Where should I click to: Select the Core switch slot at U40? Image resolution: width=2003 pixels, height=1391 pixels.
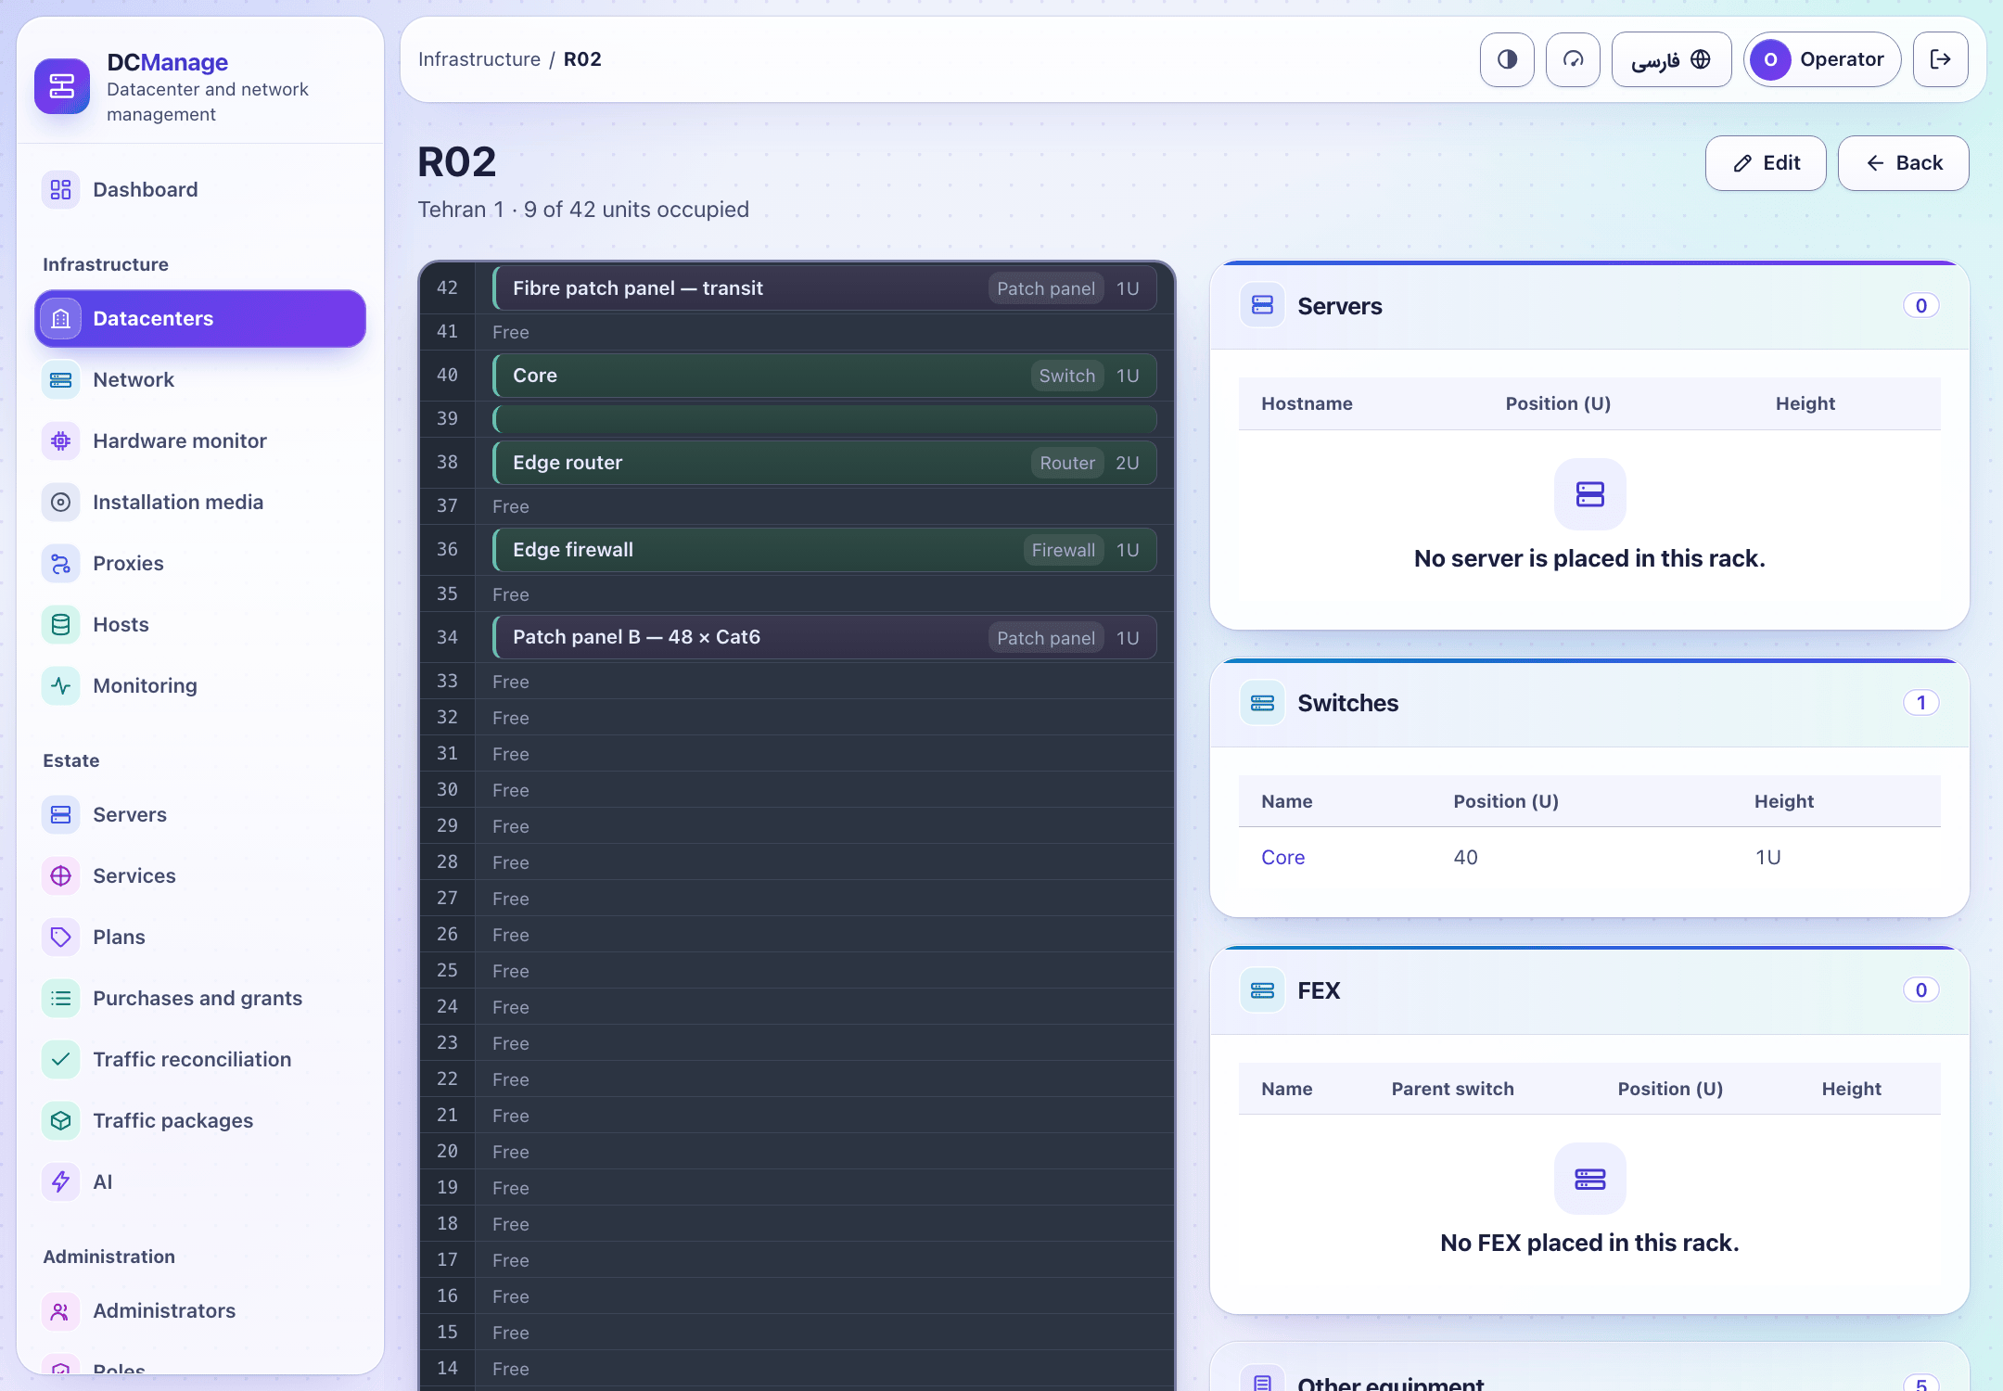[824, 376]
